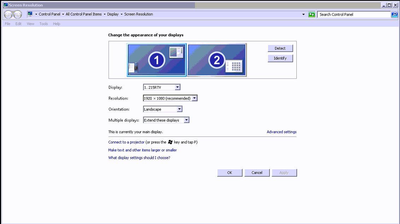Select display 1 monitor thumbnail

[156, 60]
